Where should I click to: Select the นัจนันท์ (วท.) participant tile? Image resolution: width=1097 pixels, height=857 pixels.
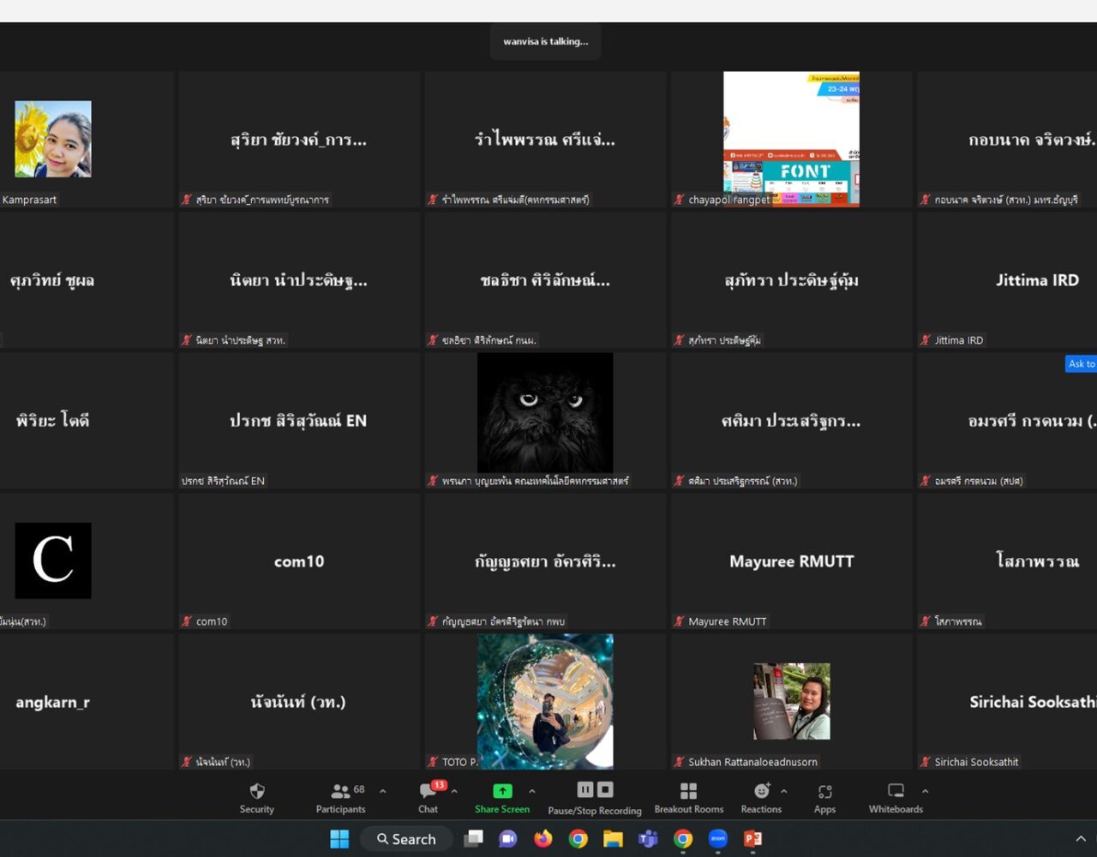pyautogui.click(x=299, y=702)
